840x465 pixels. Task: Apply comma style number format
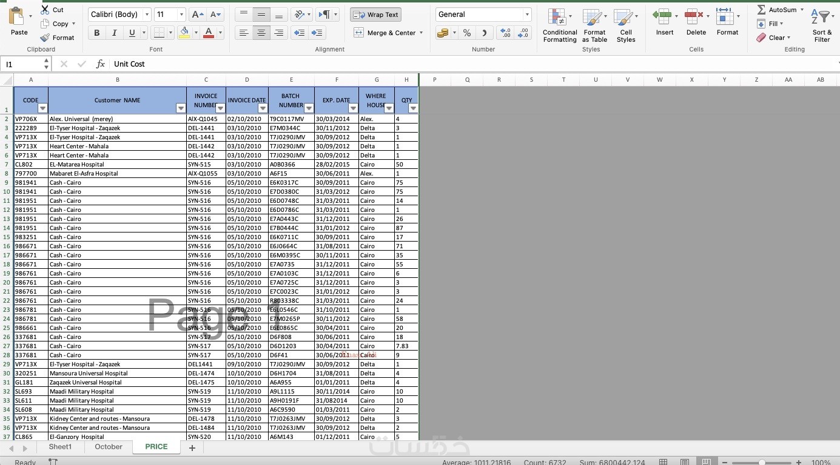484,33
